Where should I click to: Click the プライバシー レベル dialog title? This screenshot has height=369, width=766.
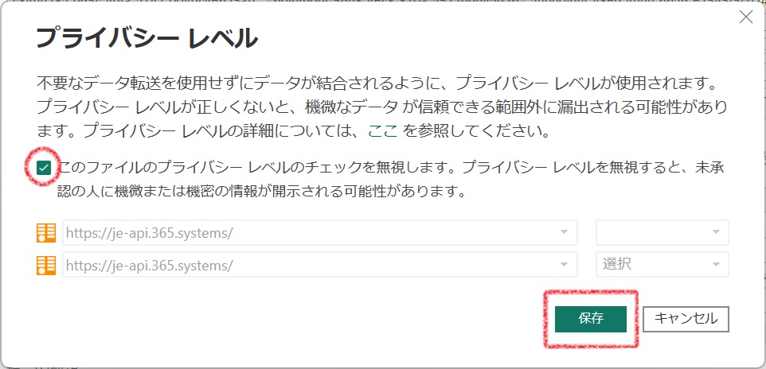coord(147,38)
